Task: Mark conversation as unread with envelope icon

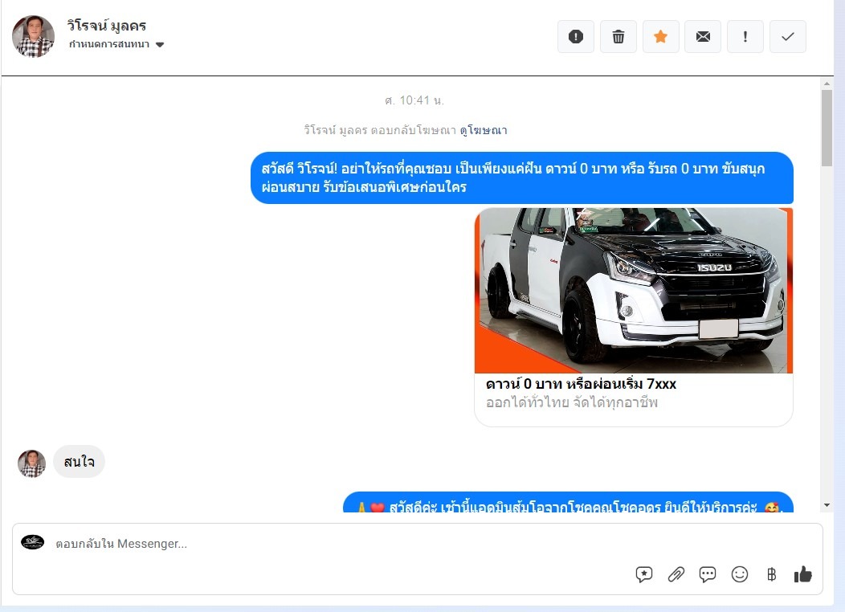Action: point(703,37)
